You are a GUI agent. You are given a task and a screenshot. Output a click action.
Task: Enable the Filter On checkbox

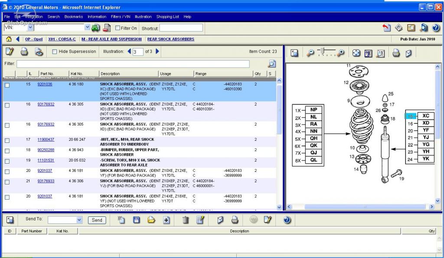pos(118,28)
